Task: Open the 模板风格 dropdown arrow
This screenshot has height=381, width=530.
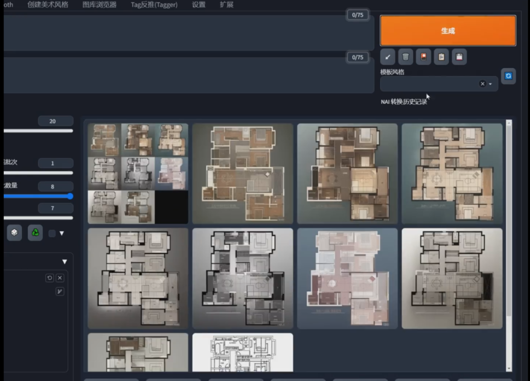Action: tap(490, 84)
